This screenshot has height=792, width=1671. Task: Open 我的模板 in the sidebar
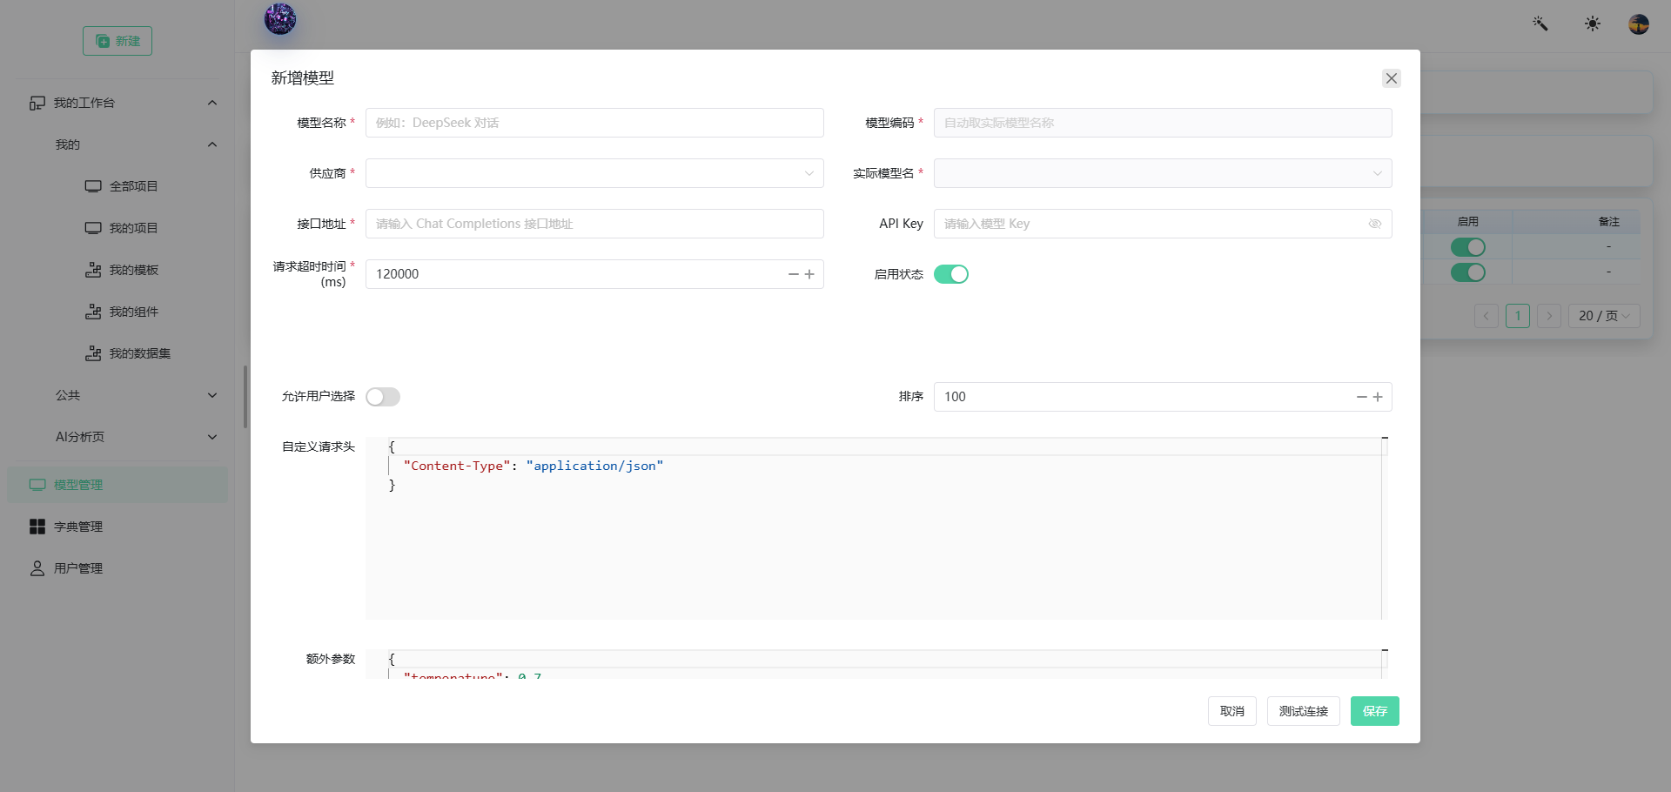pos(133,270)
